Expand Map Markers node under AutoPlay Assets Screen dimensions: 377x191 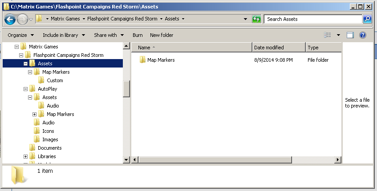[34, 114]
